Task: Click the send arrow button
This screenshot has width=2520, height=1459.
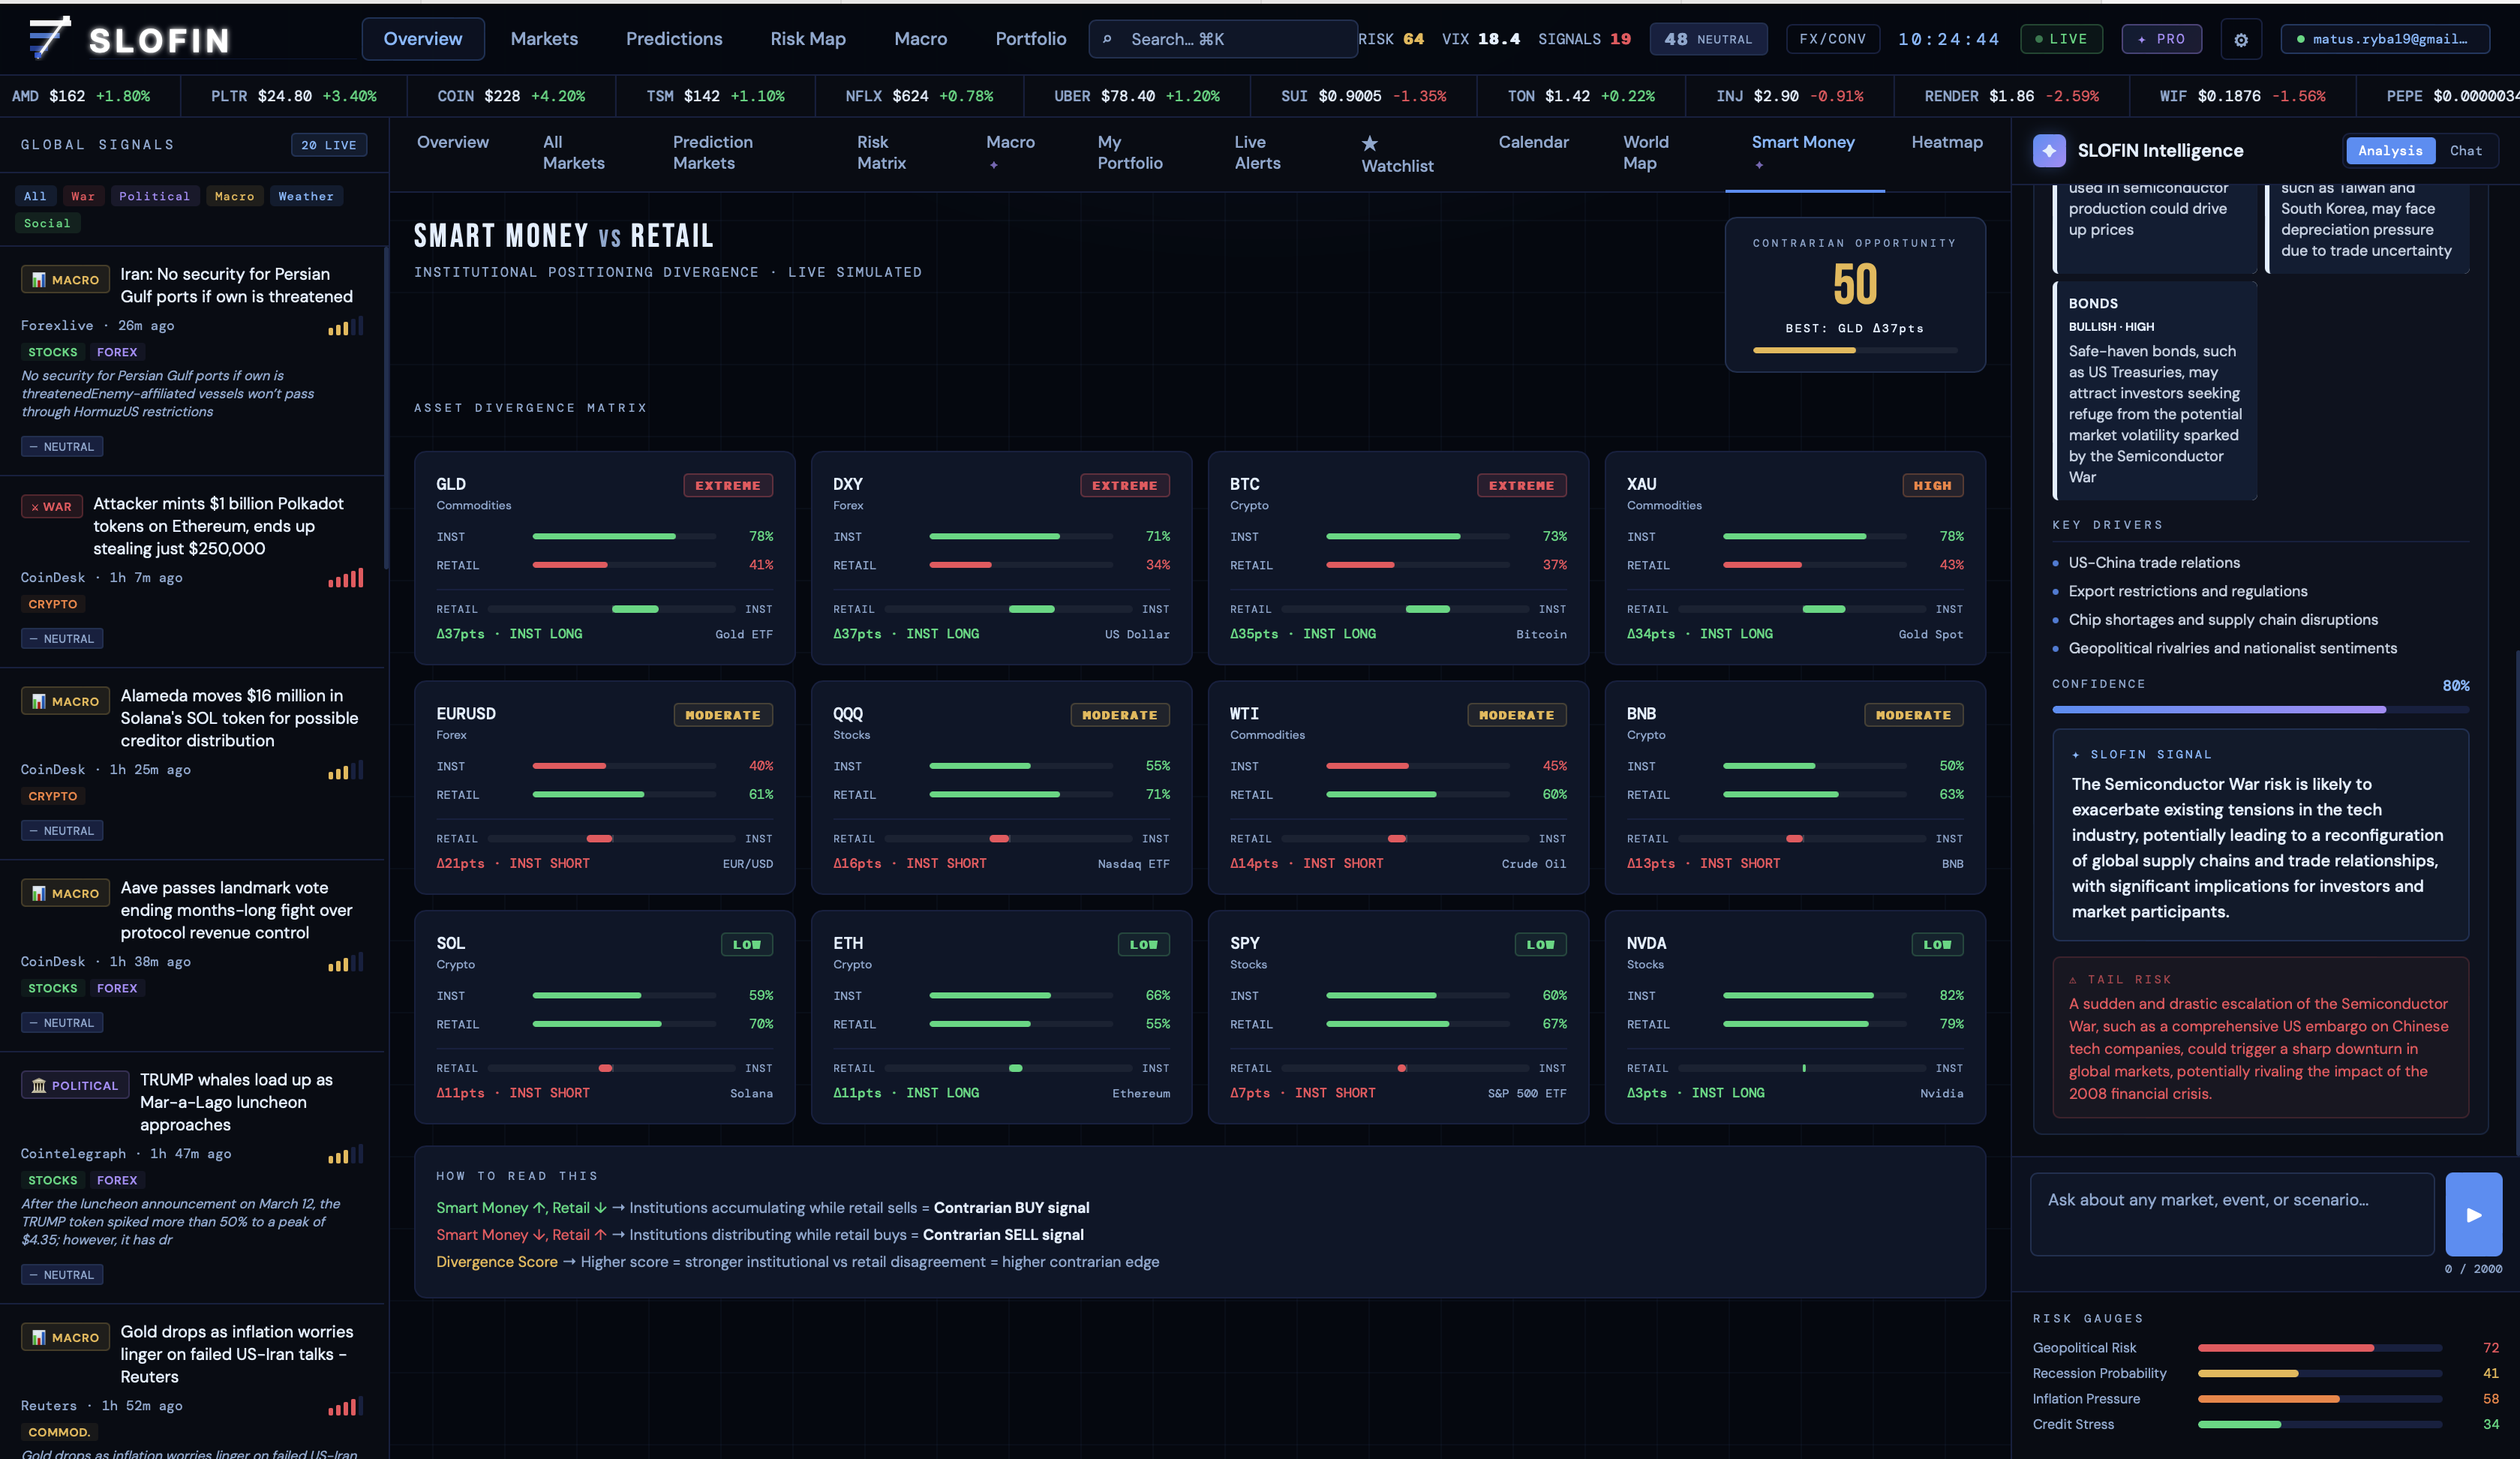Action: (x=2473, y=1214)
